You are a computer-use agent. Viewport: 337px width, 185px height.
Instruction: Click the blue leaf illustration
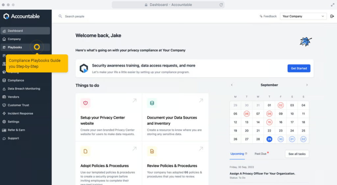click(306, 41)
